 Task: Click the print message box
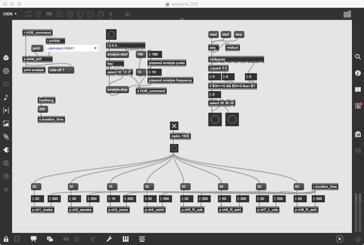pyautogui.click(x=37, y=48)
